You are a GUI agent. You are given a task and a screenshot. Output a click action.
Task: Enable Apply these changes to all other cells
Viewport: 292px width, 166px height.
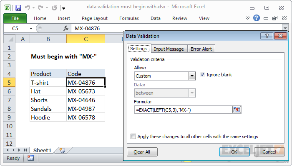tap(133, 136)
